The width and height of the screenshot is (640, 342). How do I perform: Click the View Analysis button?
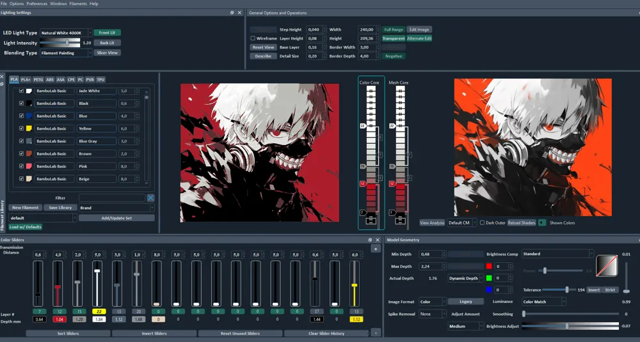(x=432, y=223)
